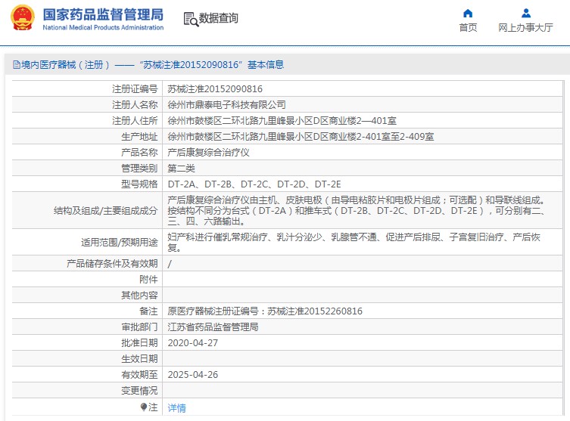This screenshot has width=570, height=421.
Task: Open the 详情 link
Action: (x=176, y=408)
